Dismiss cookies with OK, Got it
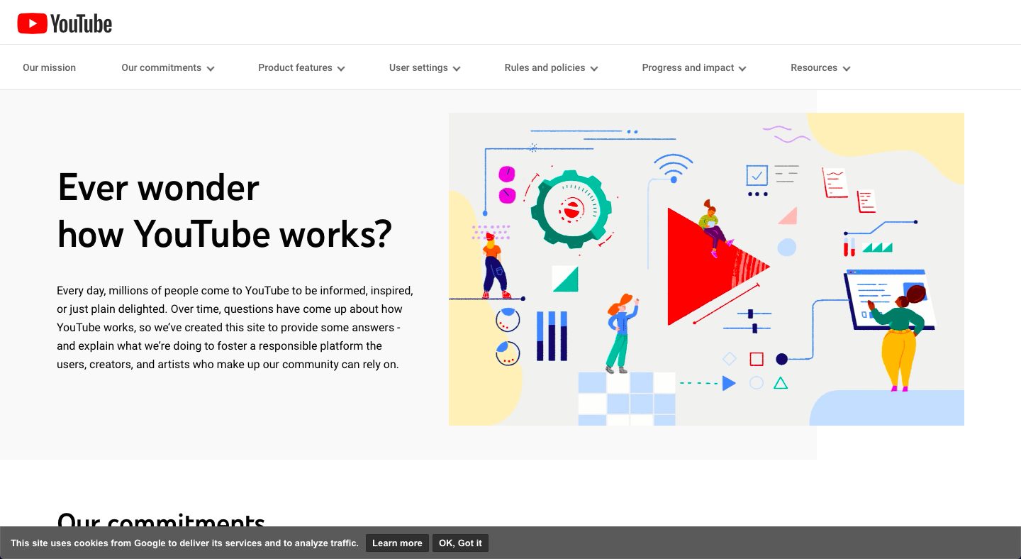The width and height of the screenshot is (1021, 559). click(460, 543)
